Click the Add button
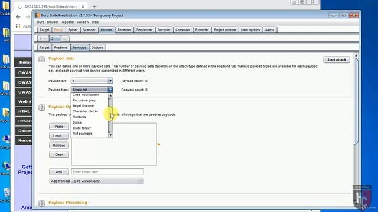The image size is (378, 212). pyautogui.click(x=59, y=172)
